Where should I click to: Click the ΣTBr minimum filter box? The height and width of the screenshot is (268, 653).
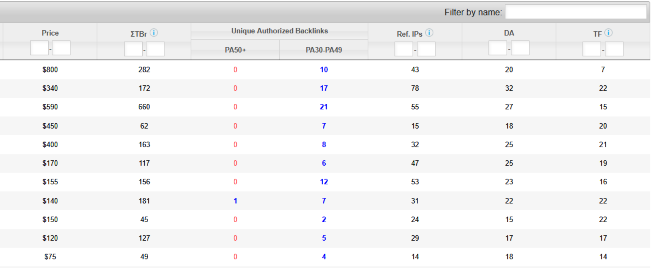click(x=133, y=49)
